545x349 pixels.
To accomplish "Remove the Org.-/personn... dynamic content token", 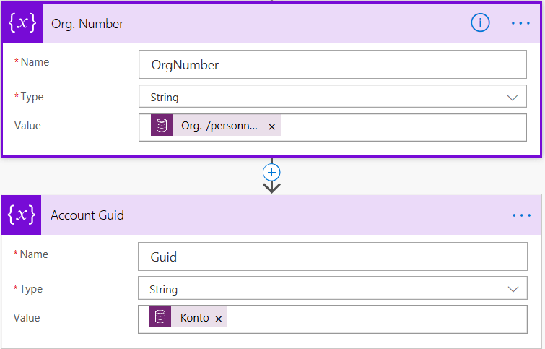I will pos(272,126).
